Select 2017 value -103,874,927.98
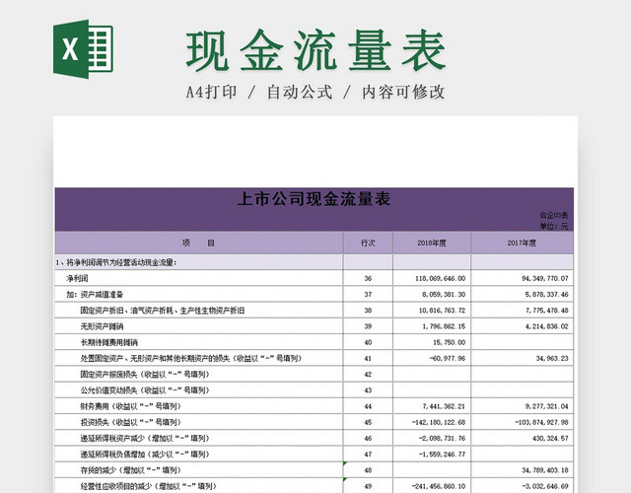Image resolution: width=631 pixels, height=493 pixels. pyautogui.click(x=523, y=422)
